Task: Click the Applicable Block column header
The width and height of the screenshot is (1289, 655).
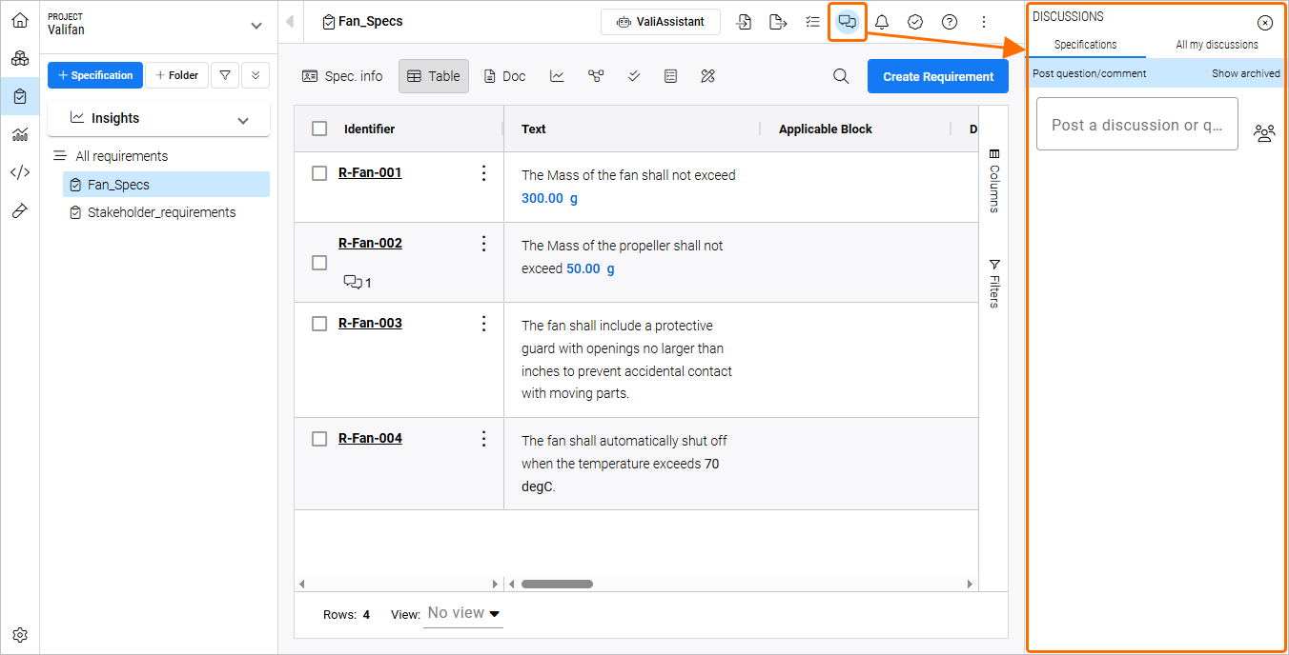Action: tap(826, 129)
